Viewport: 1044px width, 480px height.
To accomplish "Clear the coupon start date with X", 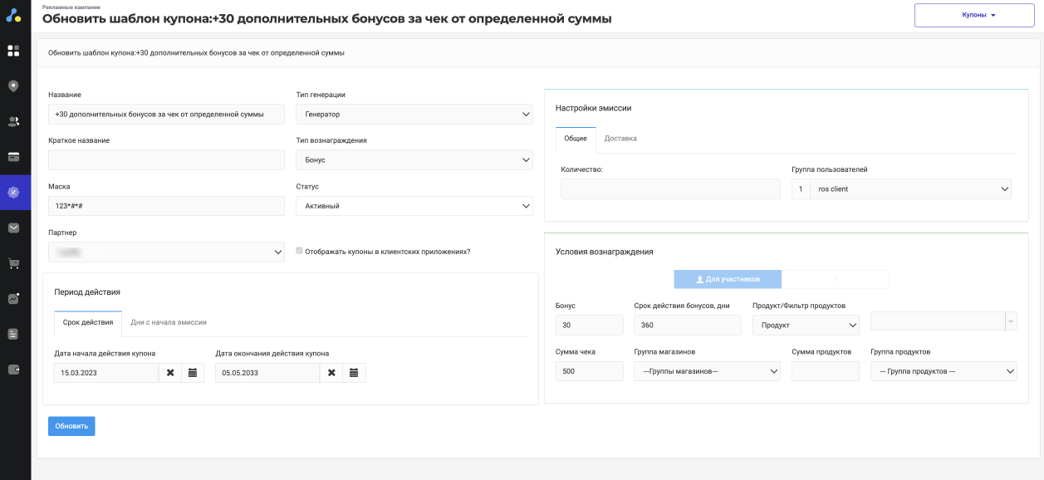I will point(170,373).
